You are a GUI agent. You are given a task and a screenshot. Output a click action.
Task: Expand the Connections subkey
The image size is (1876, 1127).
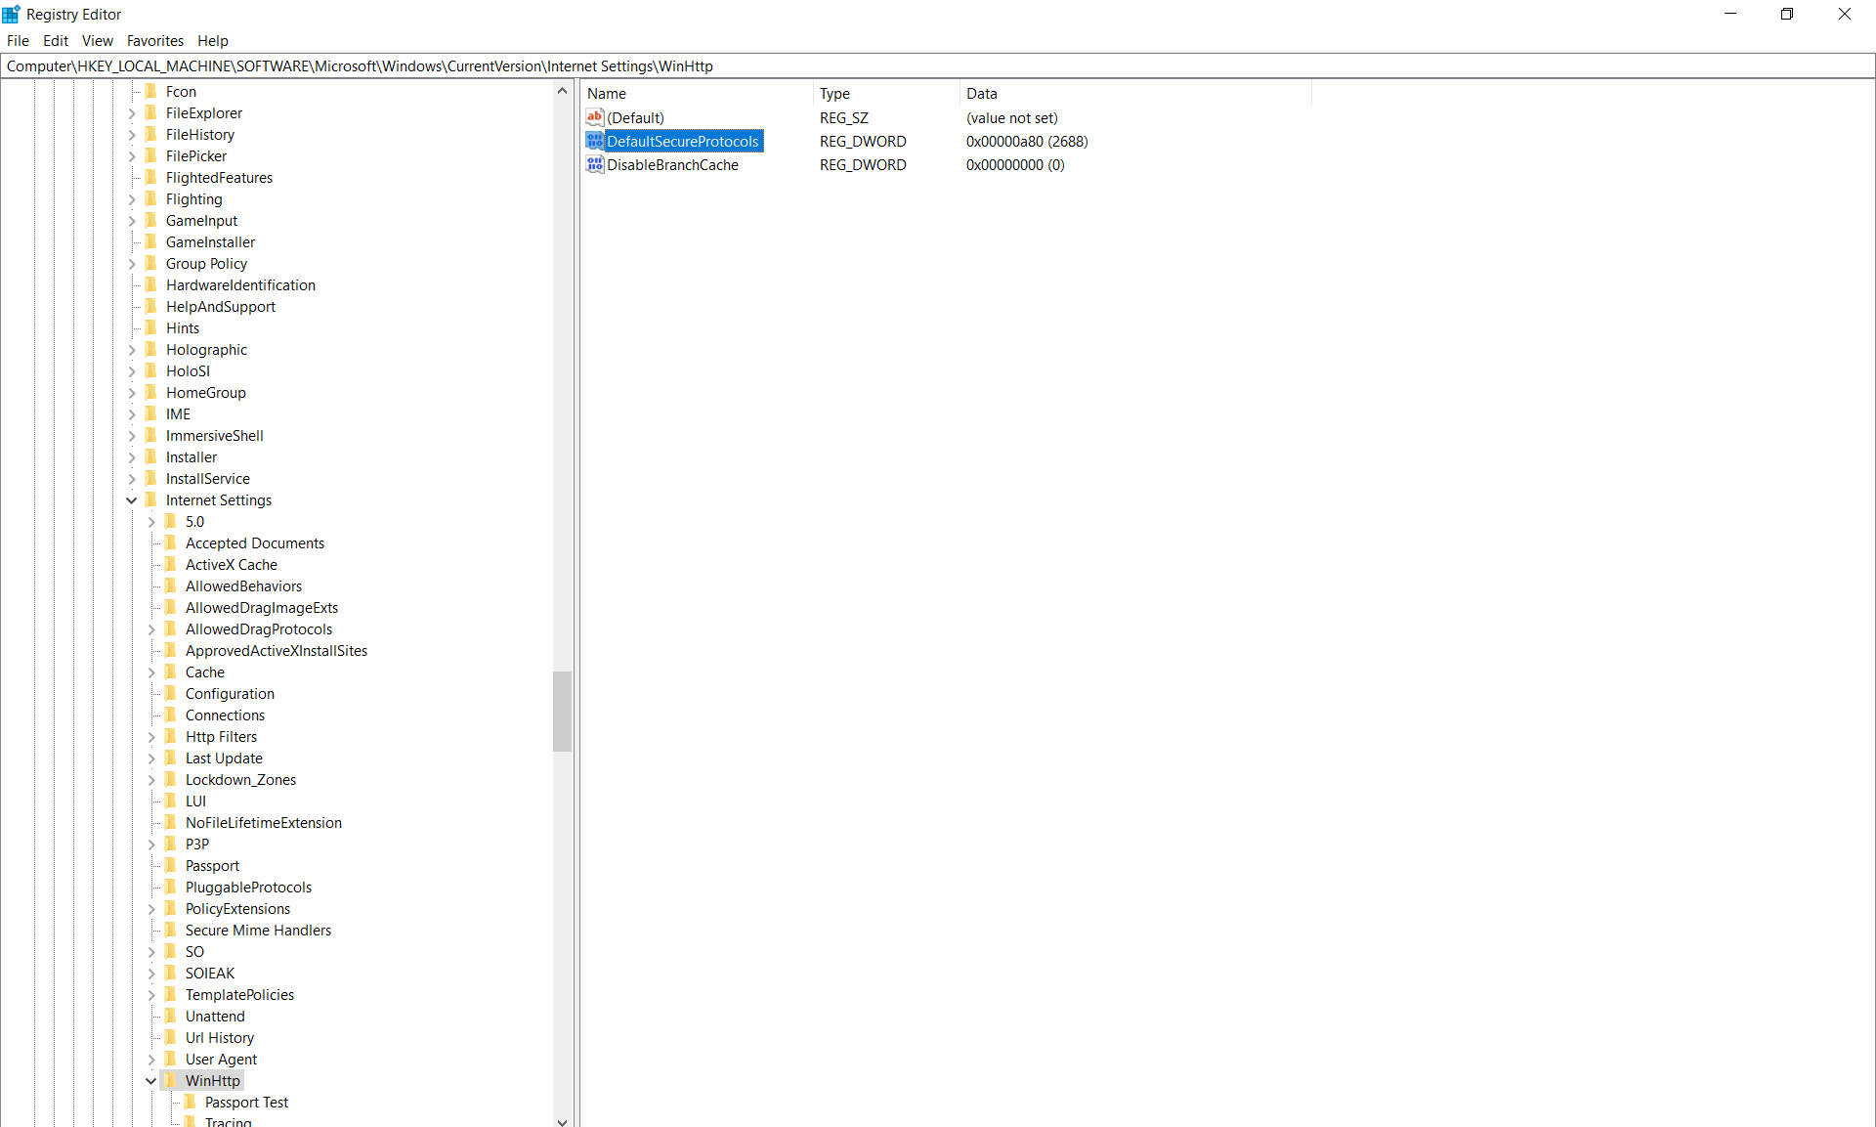click(x=151, y=715)
